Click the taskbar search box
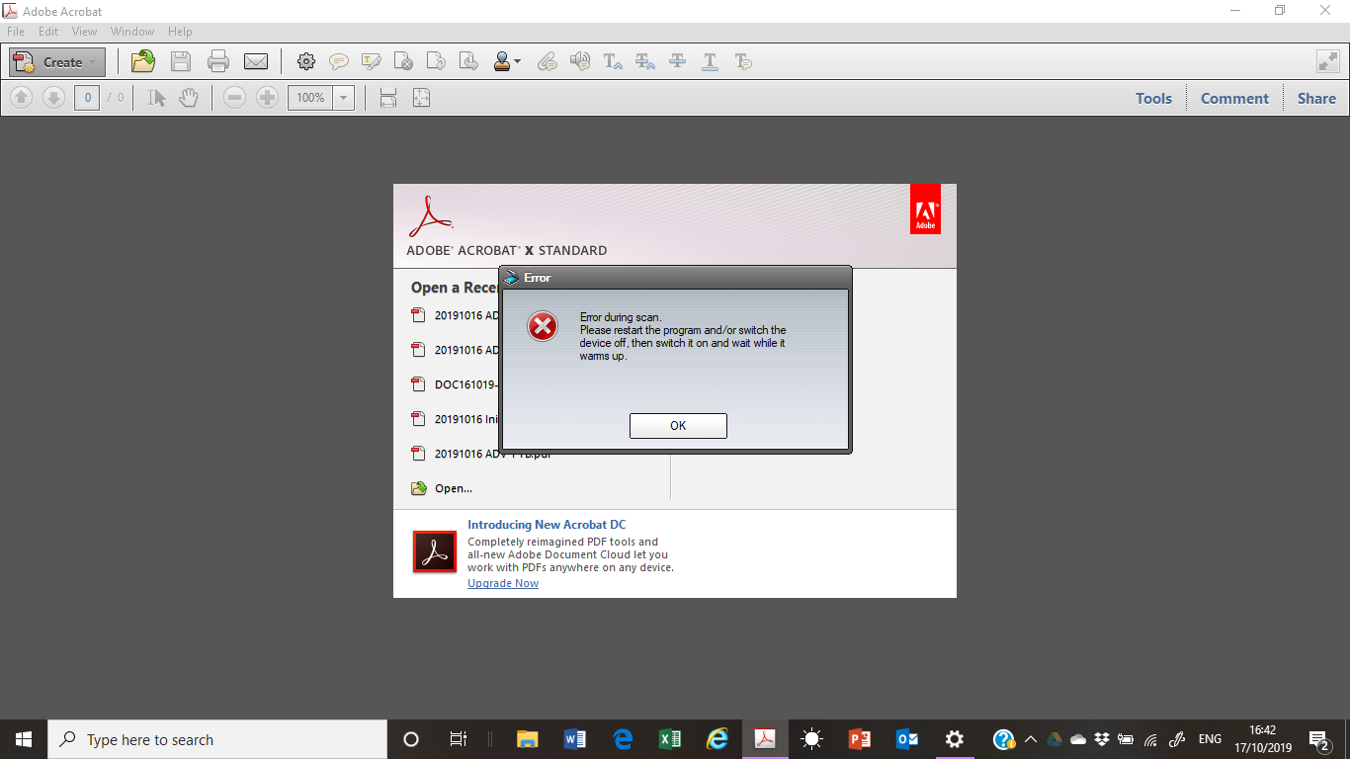Image resolution: width=1350 pixels, height=759 pixels. tap(217, 739)
